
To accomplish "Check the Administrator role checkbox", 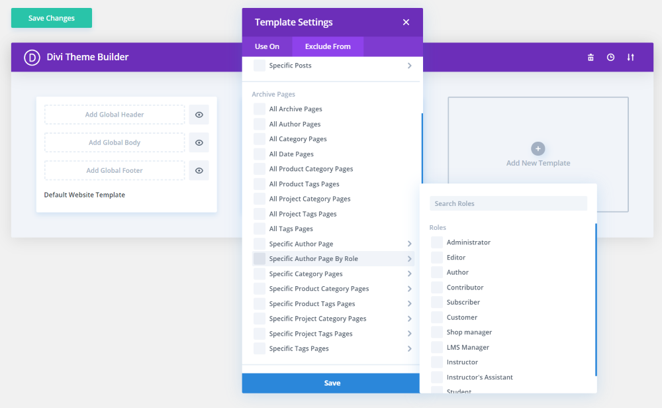I will (437, 242).
